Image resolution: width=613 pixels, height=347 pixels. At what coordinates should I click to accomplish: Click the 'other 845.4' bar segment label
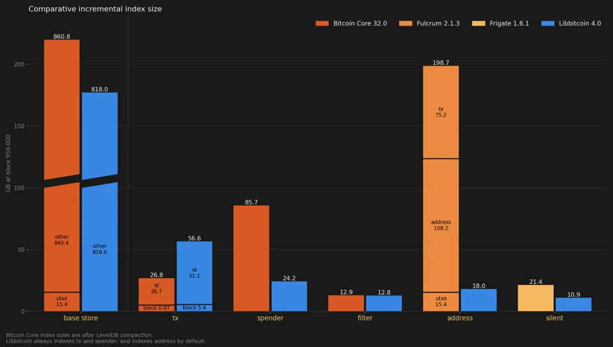click(x=62, y=240)
